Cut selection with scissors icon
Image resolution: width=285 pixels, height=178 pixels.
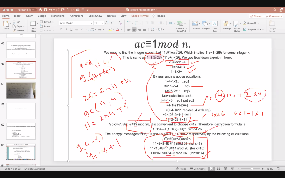click(x=14, y=22)
